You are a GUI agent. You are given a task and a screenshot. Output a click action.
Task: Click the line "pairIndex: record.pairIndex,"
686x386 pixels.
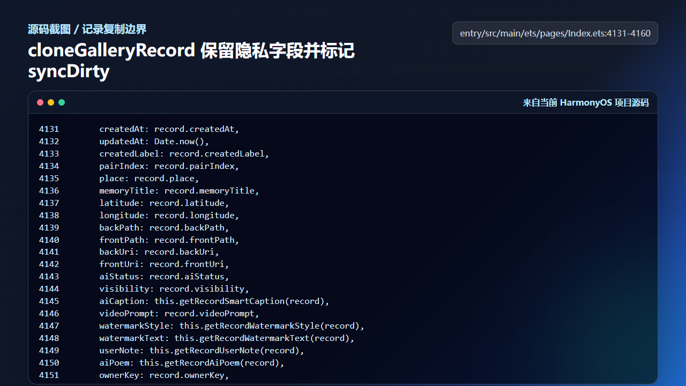169,166
